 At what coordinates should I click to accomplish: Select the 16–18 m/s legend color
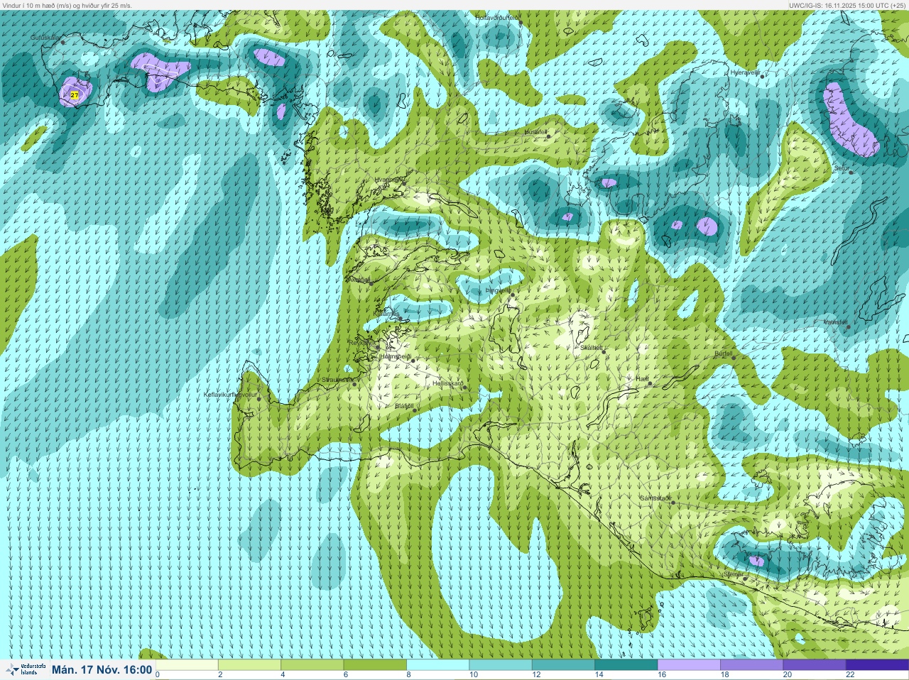tap(689, 665)
